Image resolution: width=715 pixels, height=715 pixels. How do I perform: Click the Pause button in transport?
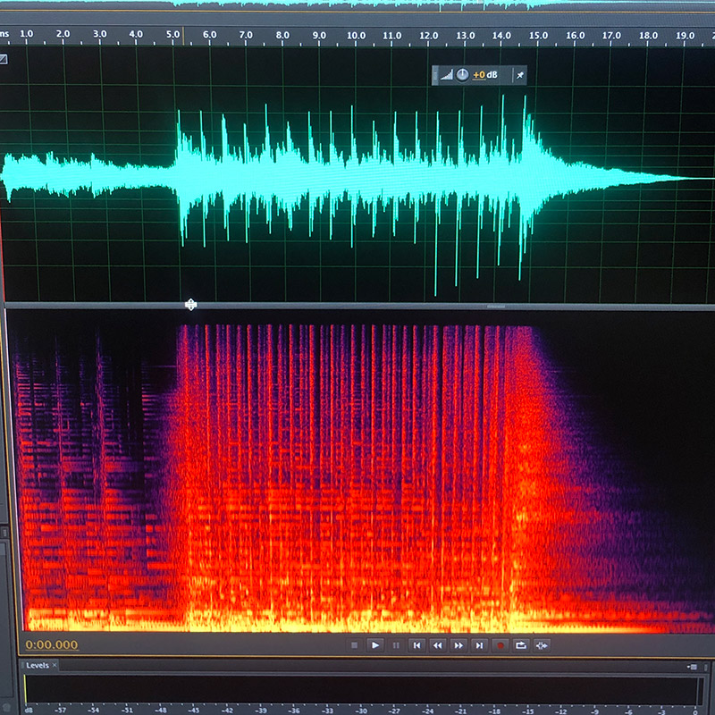tap(396, 644)
